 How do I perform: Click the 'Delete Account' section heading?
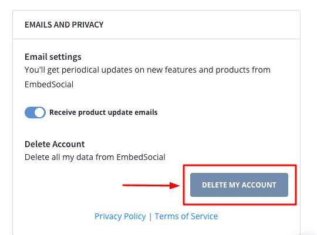point(55,144)
